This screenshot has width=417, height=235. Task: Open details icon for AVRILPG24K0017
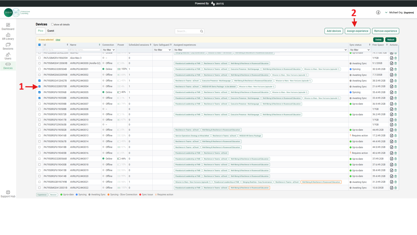point(391,159)
